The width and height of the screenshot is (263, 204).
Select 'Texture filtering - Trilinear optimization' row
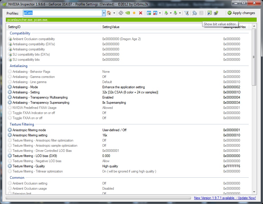[x=127, y=171]
